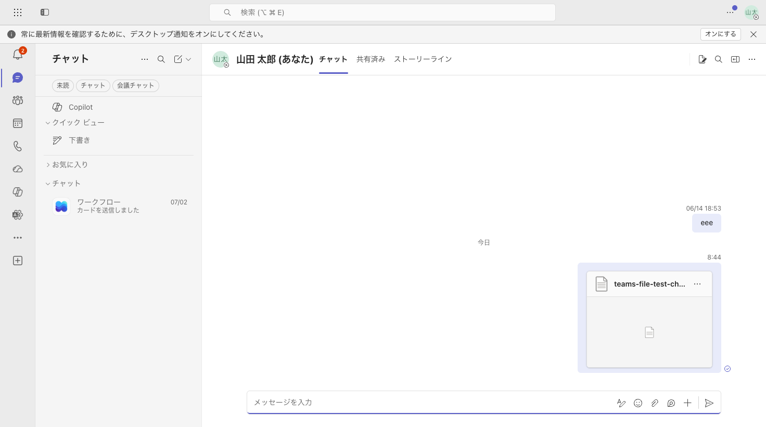Open the notes icon in the chat header

(702, 59)
